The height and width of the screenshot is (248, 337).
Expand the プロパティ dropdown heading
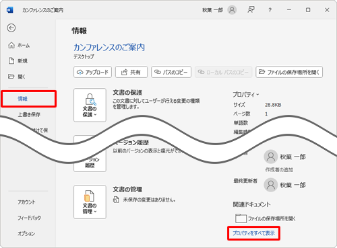pyautogui.click(x=246, y=95)
